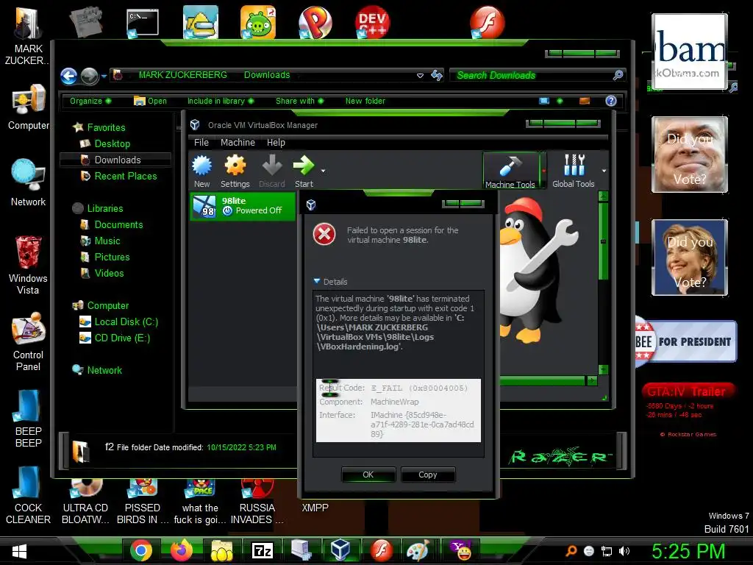
Task: Click the Explorer help question mark icon
Action: pyautogui.click(x=611, y=101)
